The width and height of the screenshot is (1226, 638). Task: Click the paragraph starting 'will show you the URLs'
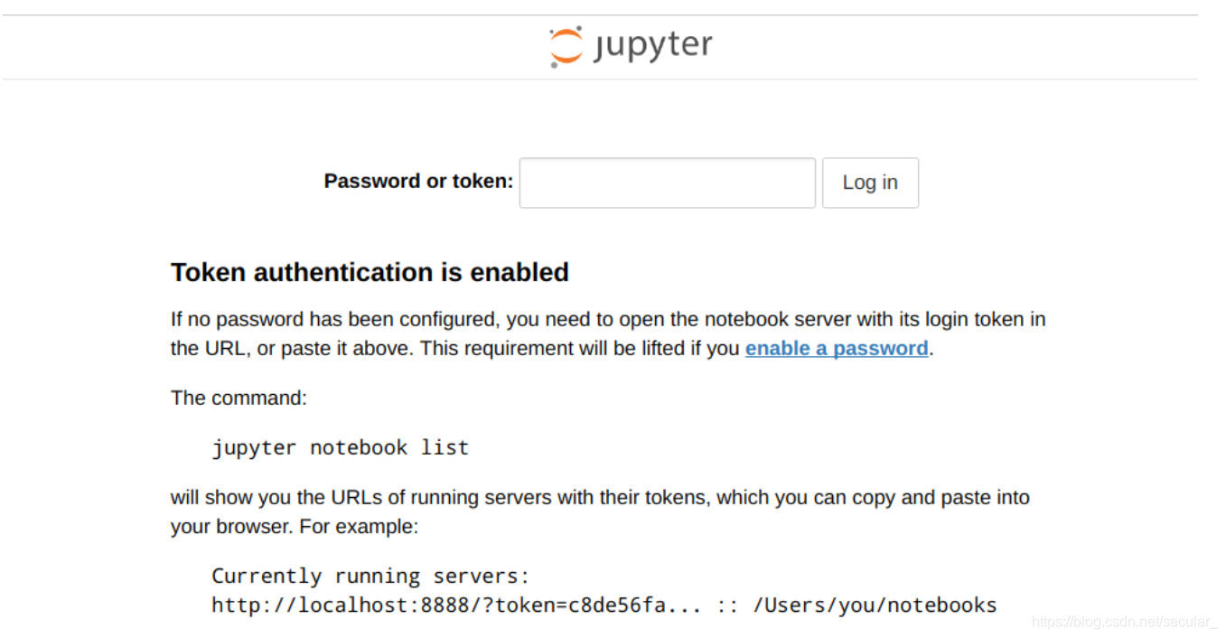coord(600,511)
